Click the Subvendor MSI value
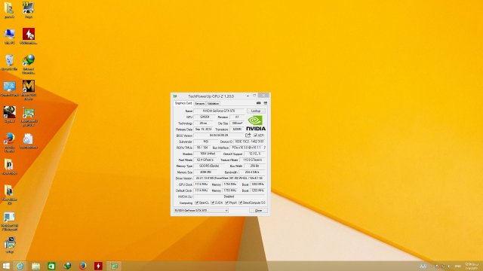 pos(206,142)
